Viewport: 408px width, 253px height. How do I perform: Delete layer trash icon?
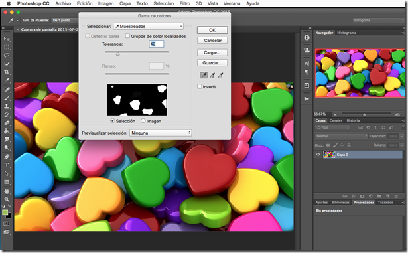coord(396,196)
